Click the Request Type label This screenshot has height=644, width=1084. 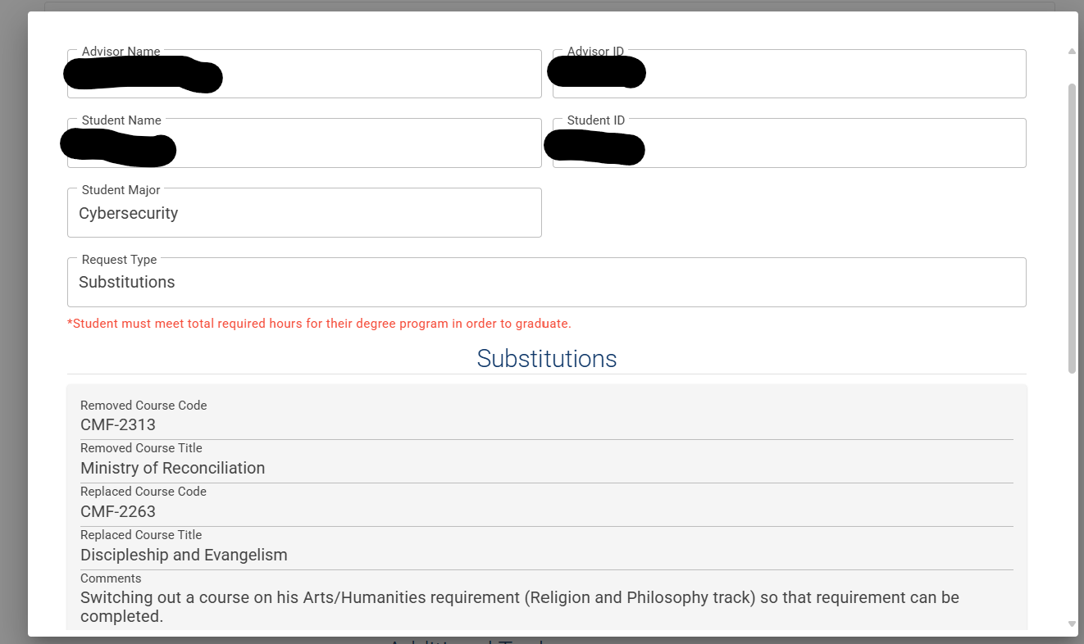pos(119,260)
